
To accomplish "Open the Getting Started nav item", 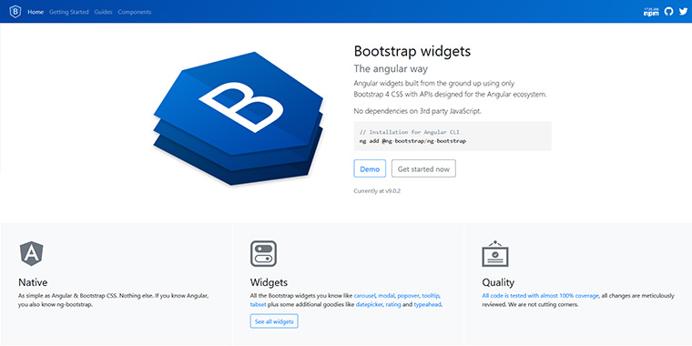I will pos(69,12).
